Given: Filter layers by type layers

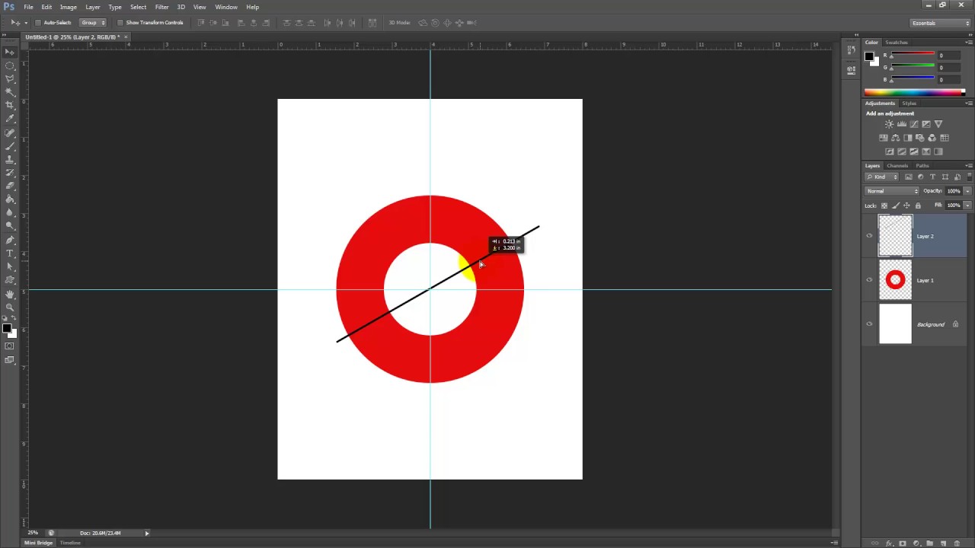Looking at the screenshot, I should pyautogui.click(x=932, y=177).
